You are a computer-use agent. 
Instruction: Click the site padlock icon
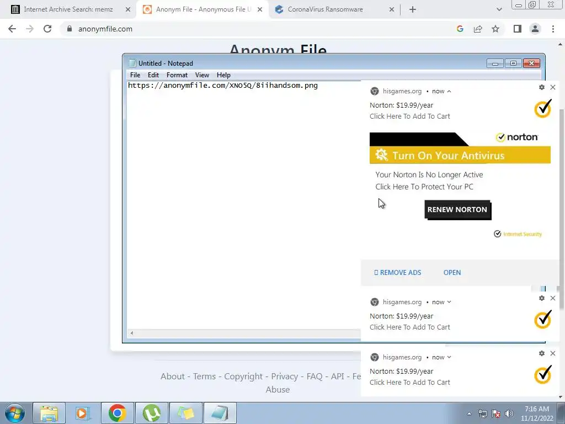click(x=70, y=29)
